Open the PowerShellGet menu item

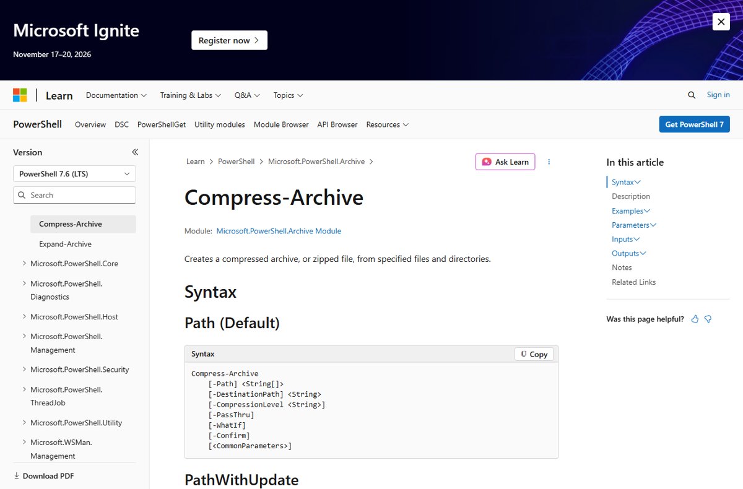point(162,124)
